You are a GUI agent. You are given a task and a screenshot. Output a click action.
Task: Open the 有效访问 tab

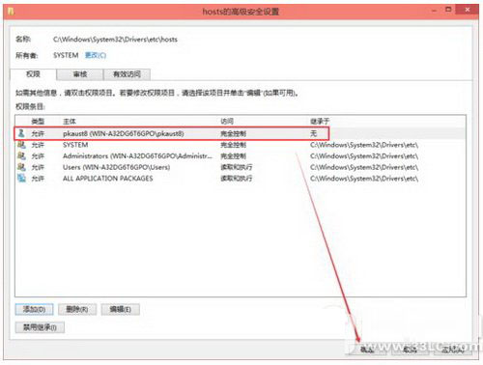(x=127, y=74)
